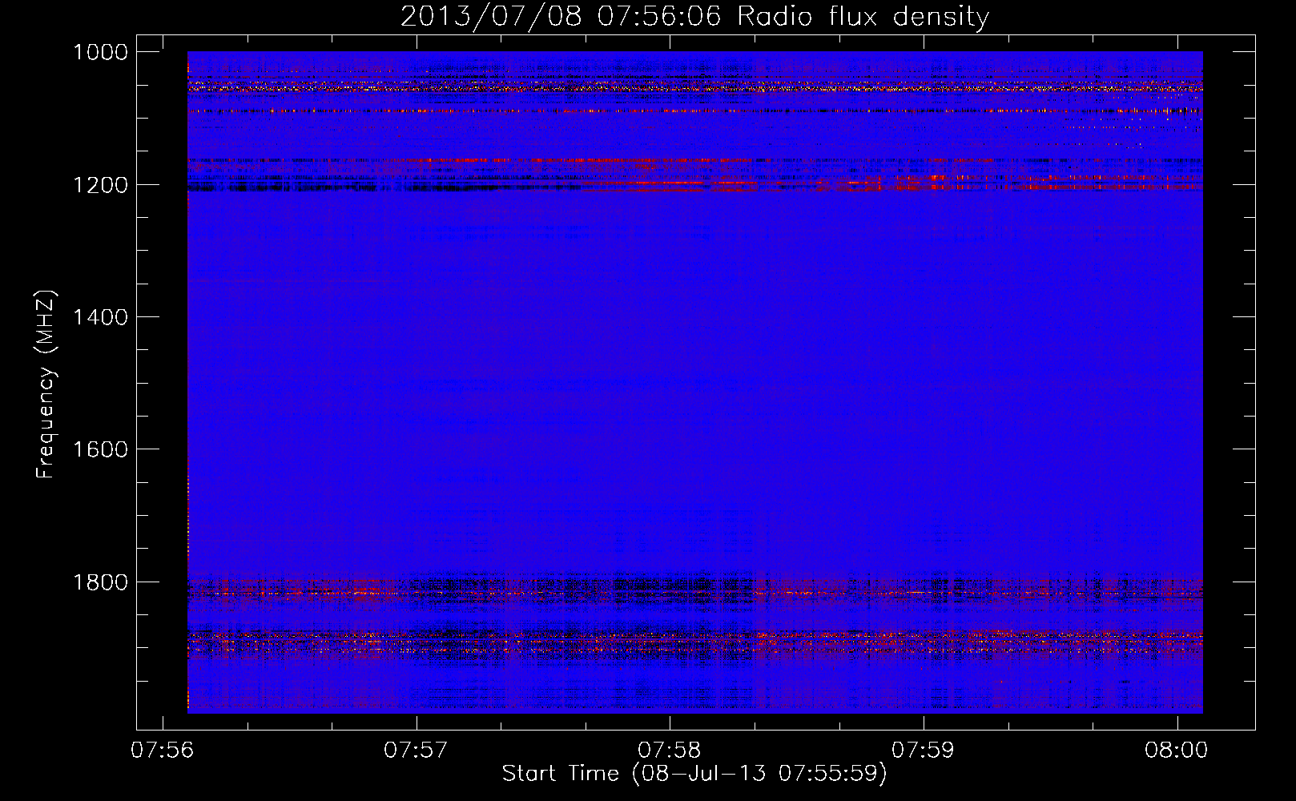
Task: Select the 1400 frequency tick label
Action: tap(100, 317)
